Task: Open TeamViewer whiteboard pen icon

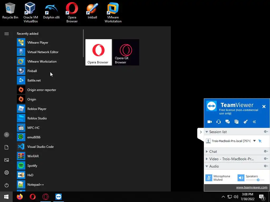Action: (245, 122)
